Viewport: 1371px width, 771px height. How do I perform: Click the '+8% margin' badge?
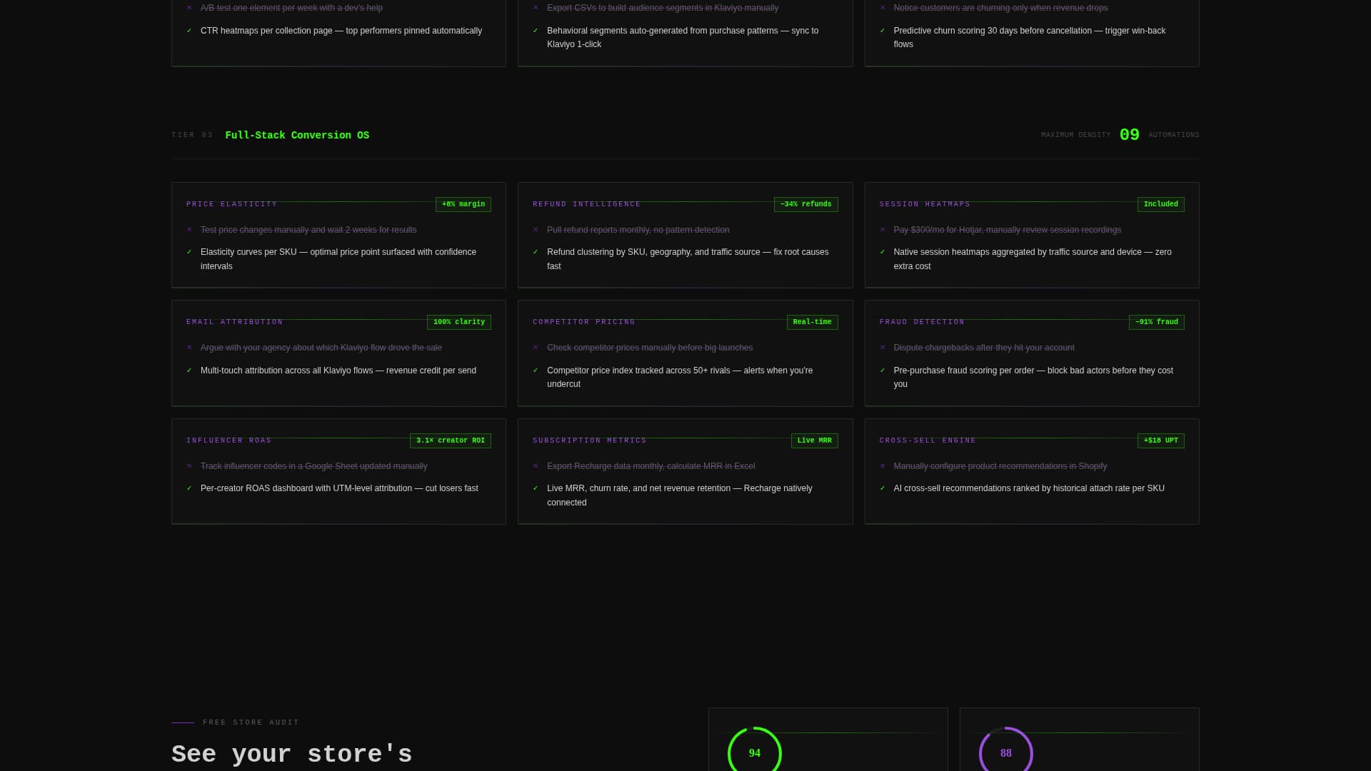point(463,204)
